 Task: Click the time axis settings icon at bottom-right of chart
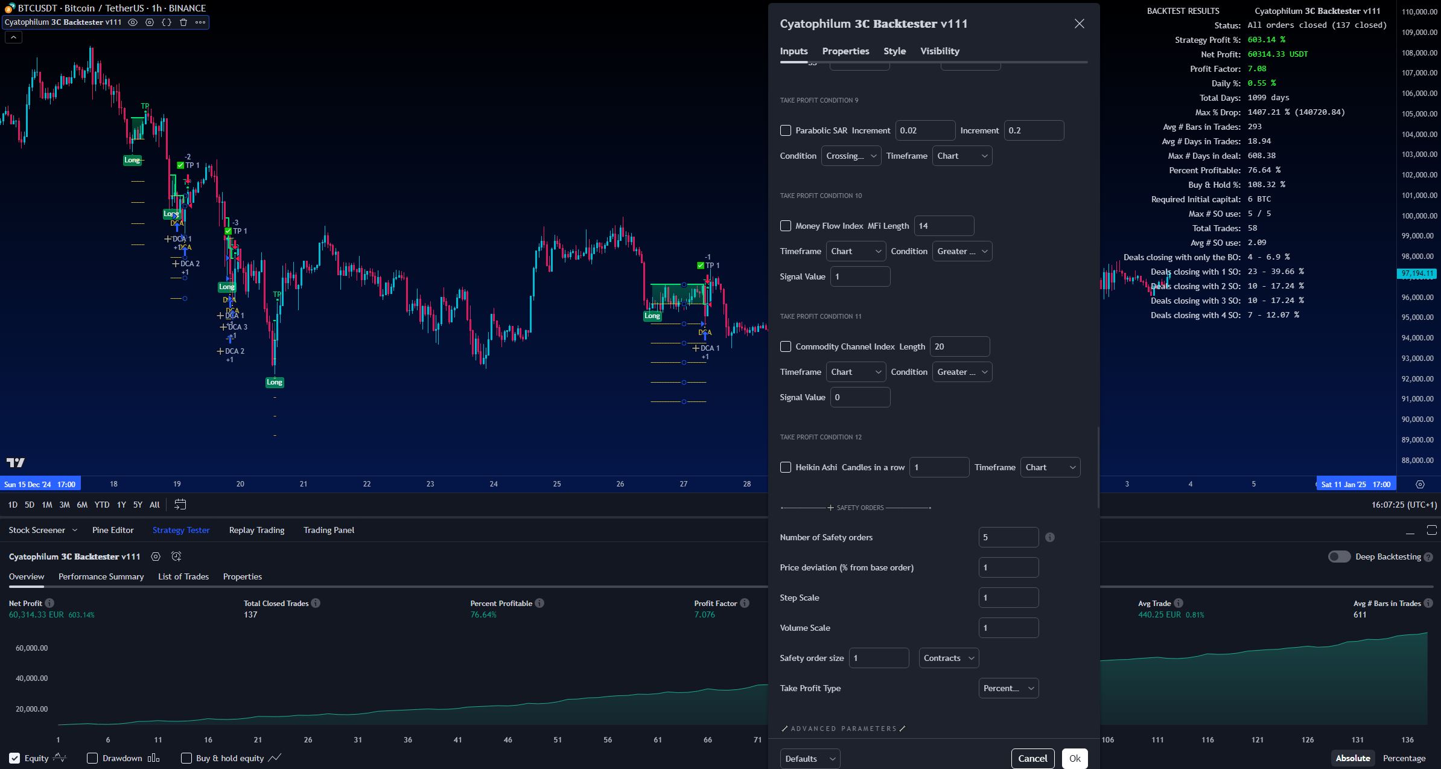(1420, 484)
